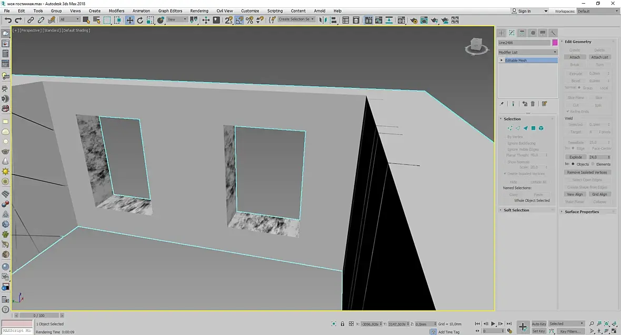The height and width of the screenshot is (335, 621).
Task: Open the Utilities wrench panel
Action: pos(553,33)
